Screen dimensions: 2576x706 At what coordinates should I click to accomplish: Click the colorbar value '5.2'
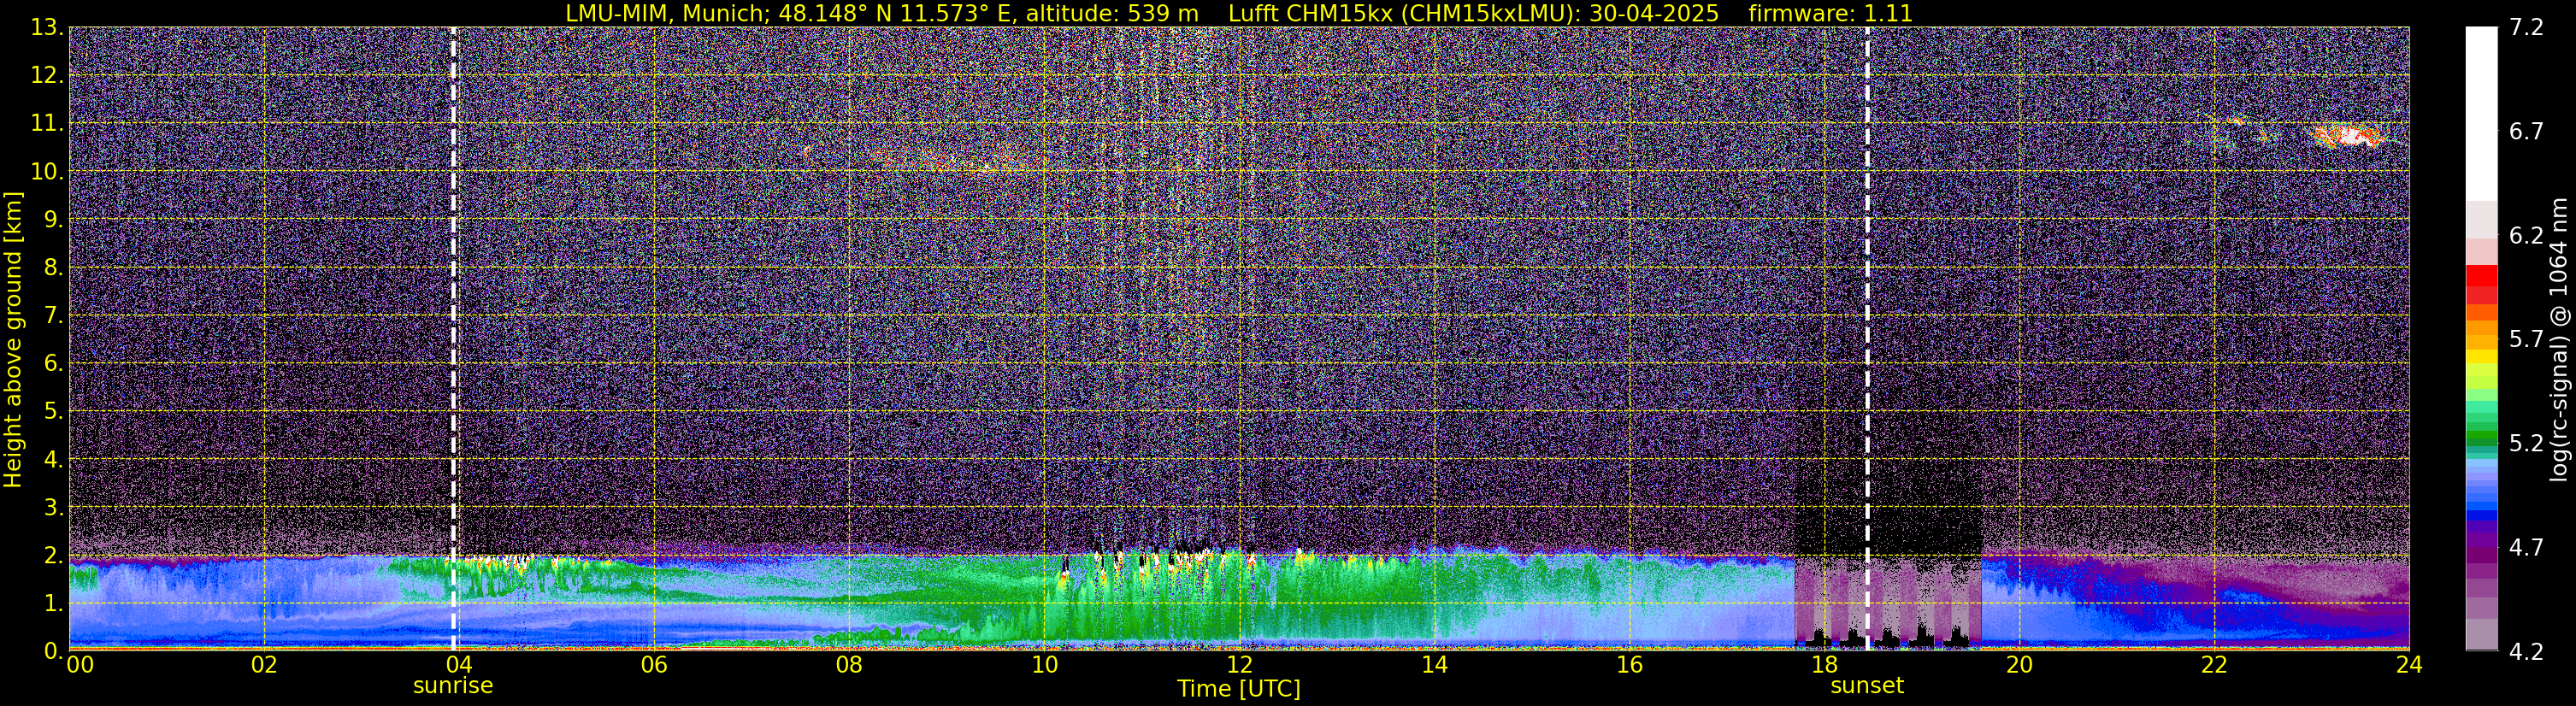[x=2526, y=444]
